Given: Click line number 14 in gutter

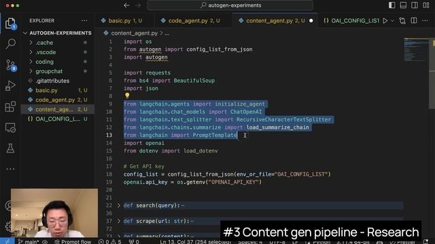Looking at the screenshot, I should click(109, 143).
